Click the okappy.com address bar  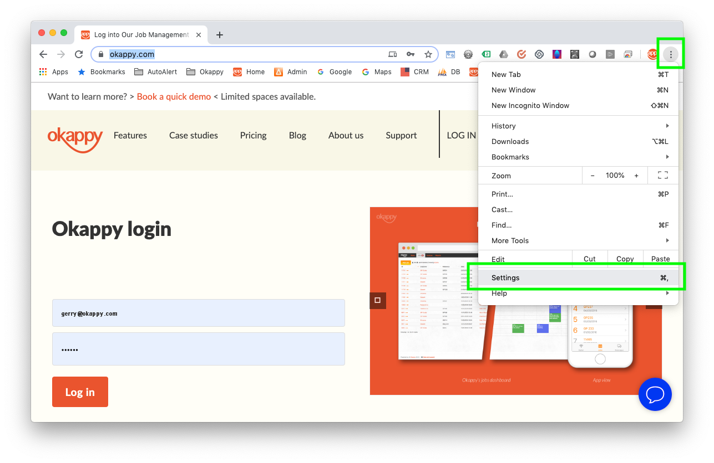[264, 54]
